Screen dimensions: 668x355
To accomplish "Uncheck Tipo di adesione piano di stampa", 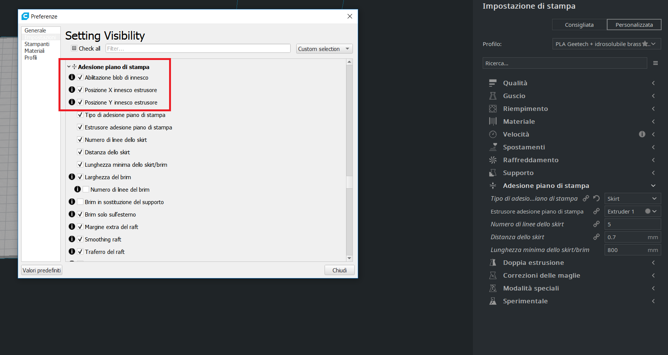I will tap(80, 115).
